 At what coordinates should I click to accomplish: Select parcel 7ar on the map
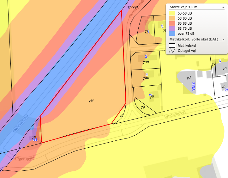coord(91,101)
